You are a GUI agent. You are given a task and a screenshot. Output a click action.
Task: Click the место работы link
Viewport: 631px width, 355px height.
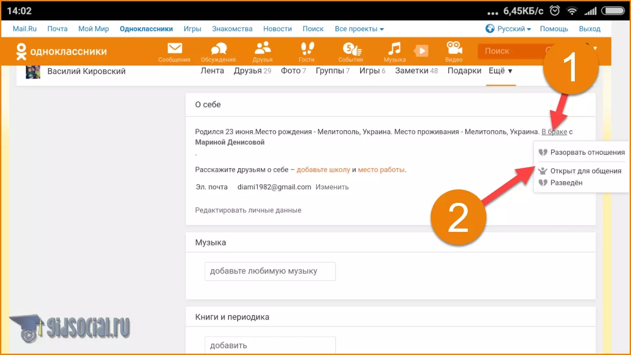[381, 170]
